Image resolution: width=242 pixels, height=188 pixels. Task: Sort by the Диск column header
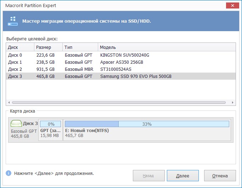pyautogui.click(x=20, y=47)
